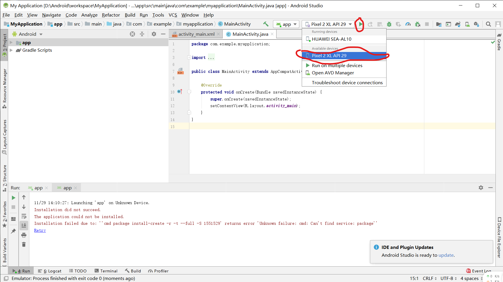Click the Clear All trash icon in the Run console

click(24, 245)
